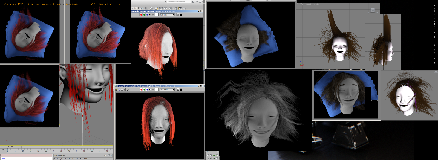Open the Smooth + Highlights shading menu
Screen dimensions: 438x160
313,4
